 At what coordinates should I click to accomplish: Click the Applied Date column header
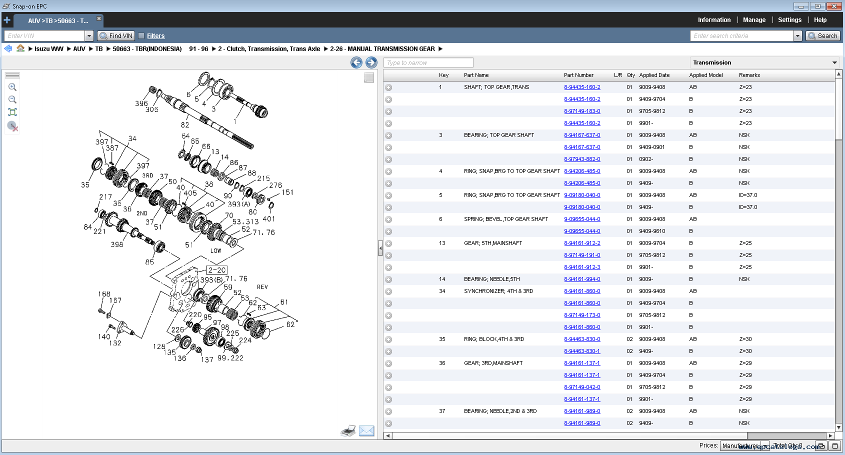pyautogui.click(x=654, y=75)
